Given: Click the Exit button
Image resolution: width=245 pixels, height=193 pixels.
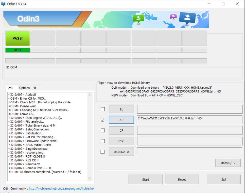Looking at the screenshot, I should pyautogui.click(x=224, y=180).
